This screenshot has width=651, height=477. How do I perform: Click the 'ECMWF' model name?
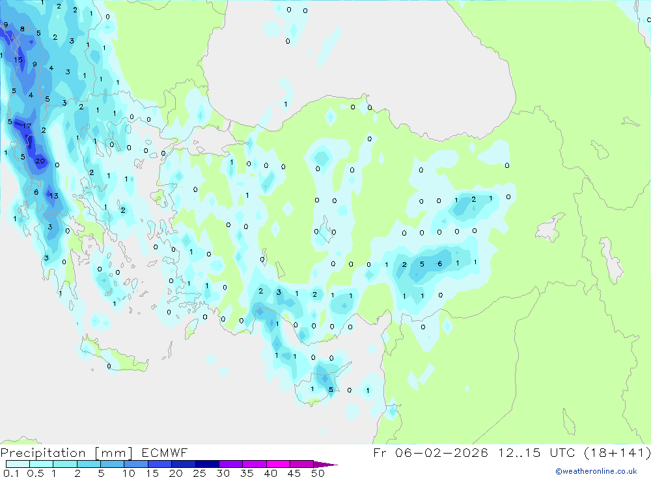[x=165, y=452]
